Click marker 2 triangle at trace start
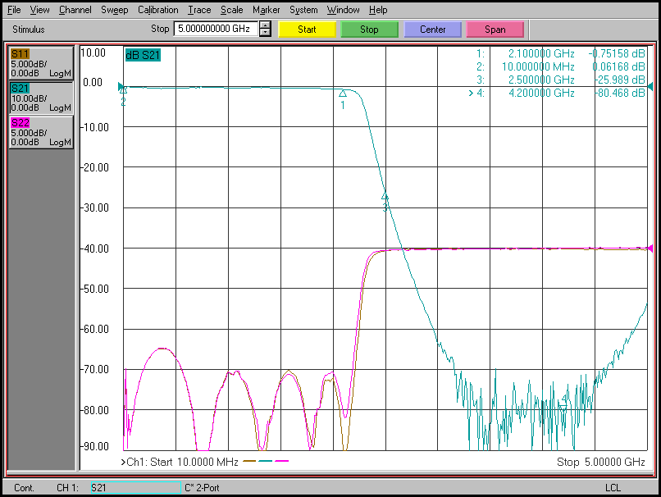Image resolution: width=661 pixels, height=497 pixels. 123,89
